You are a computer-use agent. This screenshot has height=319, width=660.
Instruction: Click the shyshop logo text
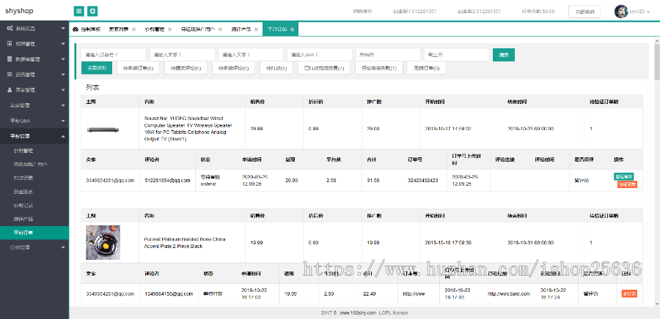click(19, 11)
